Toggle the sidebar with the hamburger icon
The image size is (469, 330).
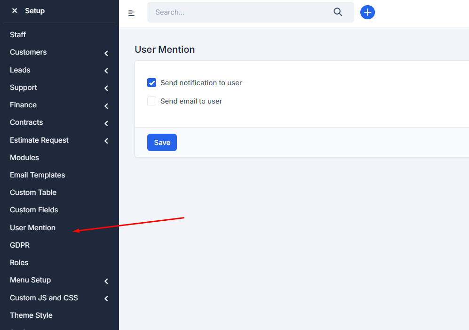(x=131, y=13)
